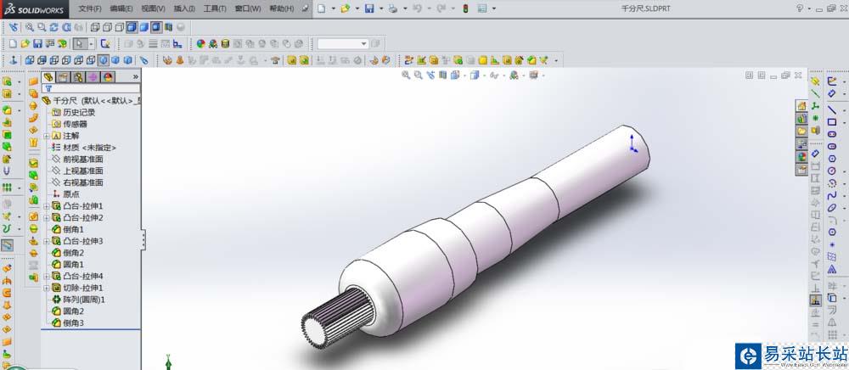The height and width of the screenshot is (370, 849).
Task: Switch to PropertyManager tab
Action: [x=64, y=77]
